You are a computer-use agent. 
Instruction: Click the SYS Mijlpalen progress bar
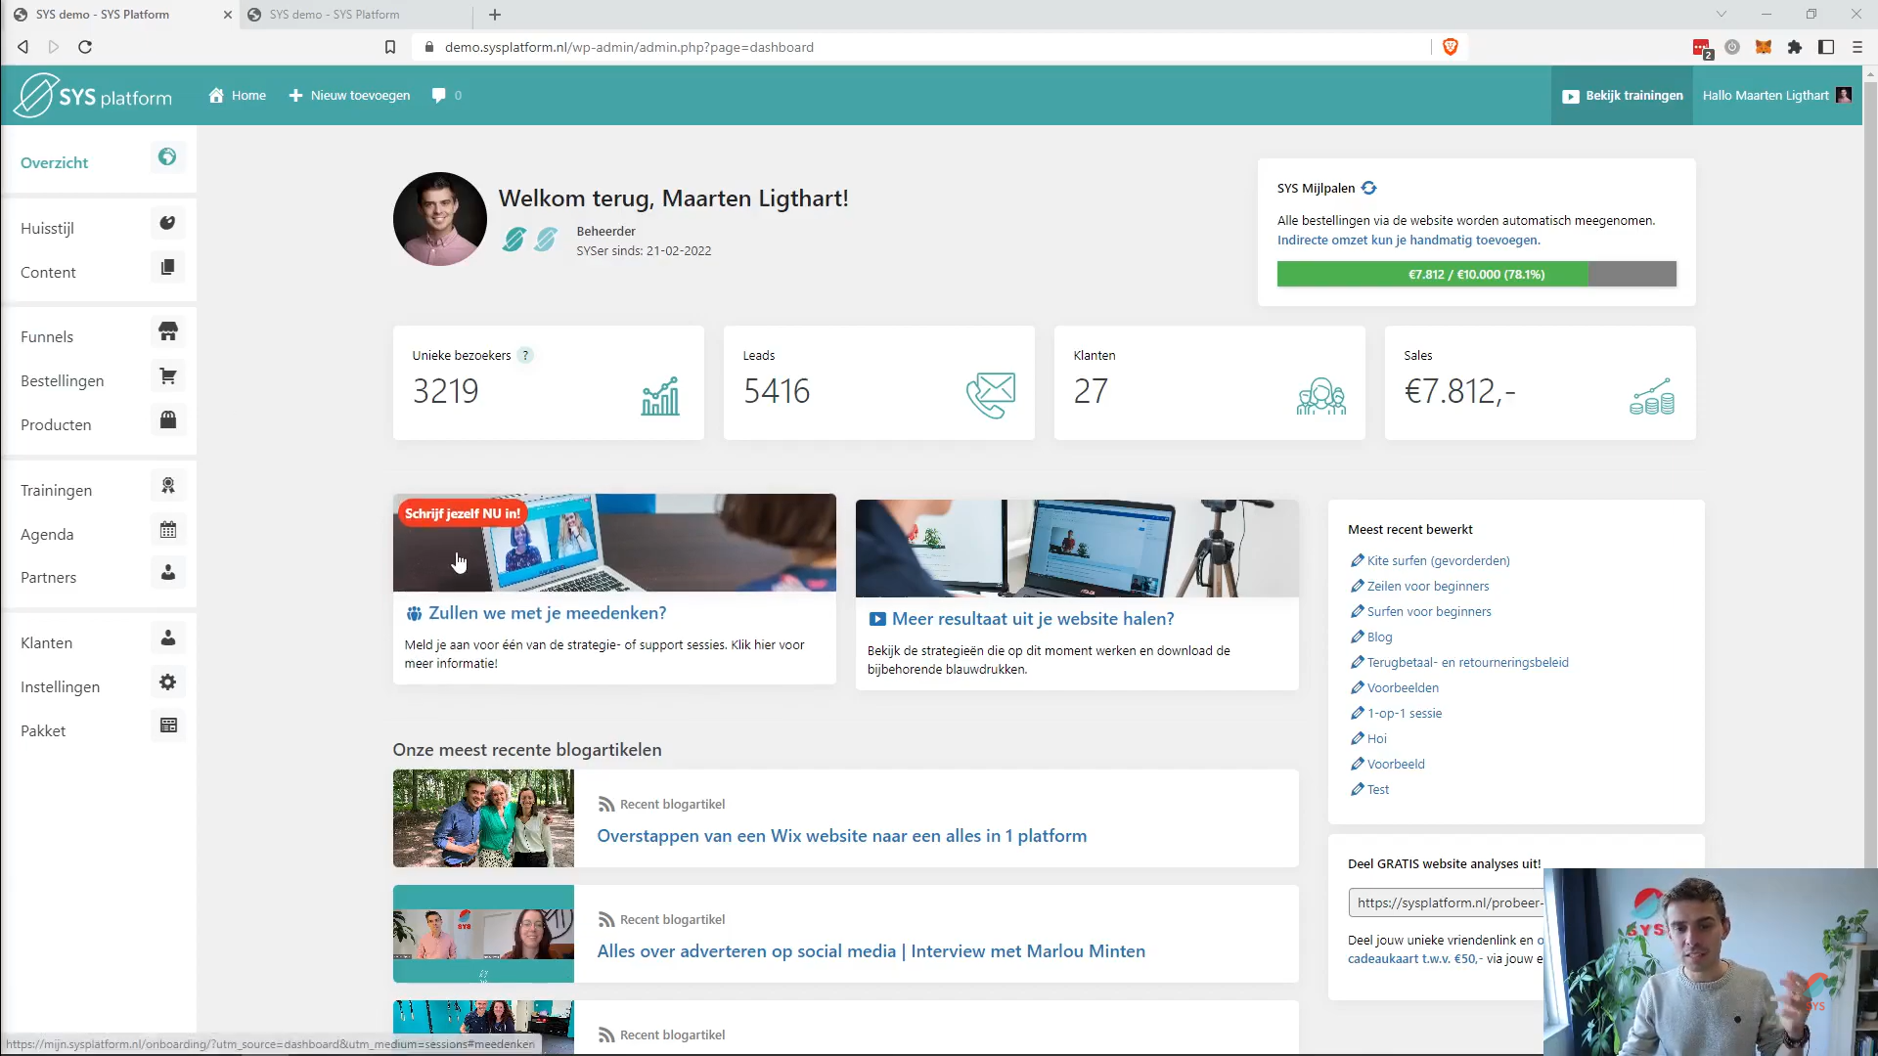pos(1475,274)
